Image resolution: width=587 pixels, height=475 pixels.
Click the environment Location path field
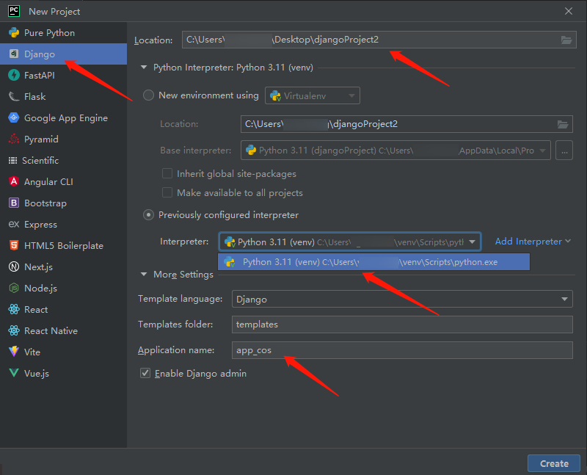[x=406, y=124]
